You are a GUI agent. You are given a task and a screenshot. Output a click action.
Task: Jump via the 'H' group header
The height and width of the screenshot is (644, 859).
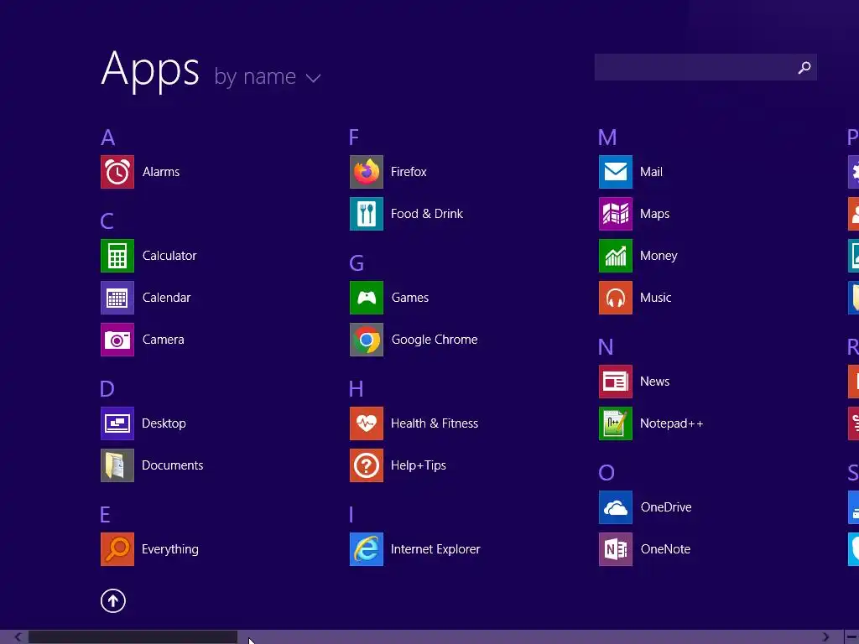coord(356,389)
